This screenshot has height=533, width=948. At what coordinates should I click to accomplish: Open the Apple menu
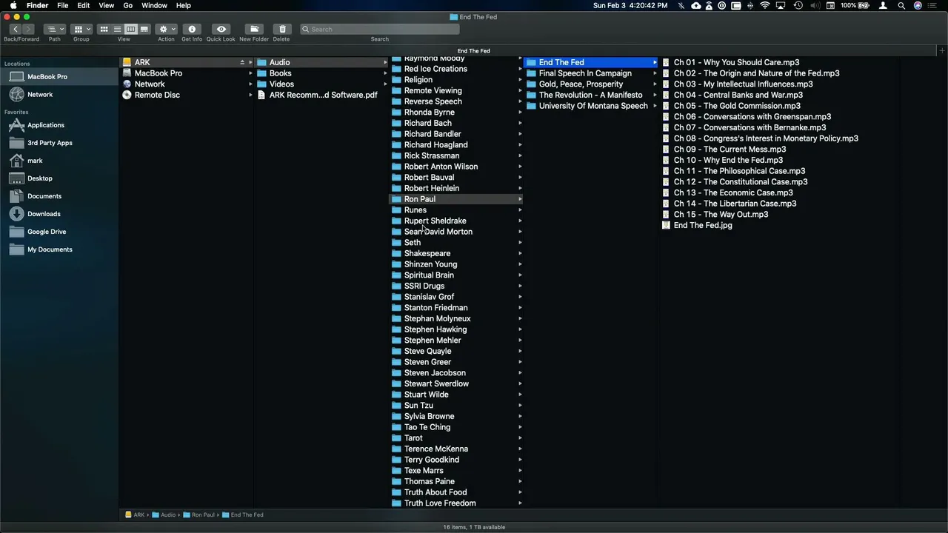click(x=13, y=5)
